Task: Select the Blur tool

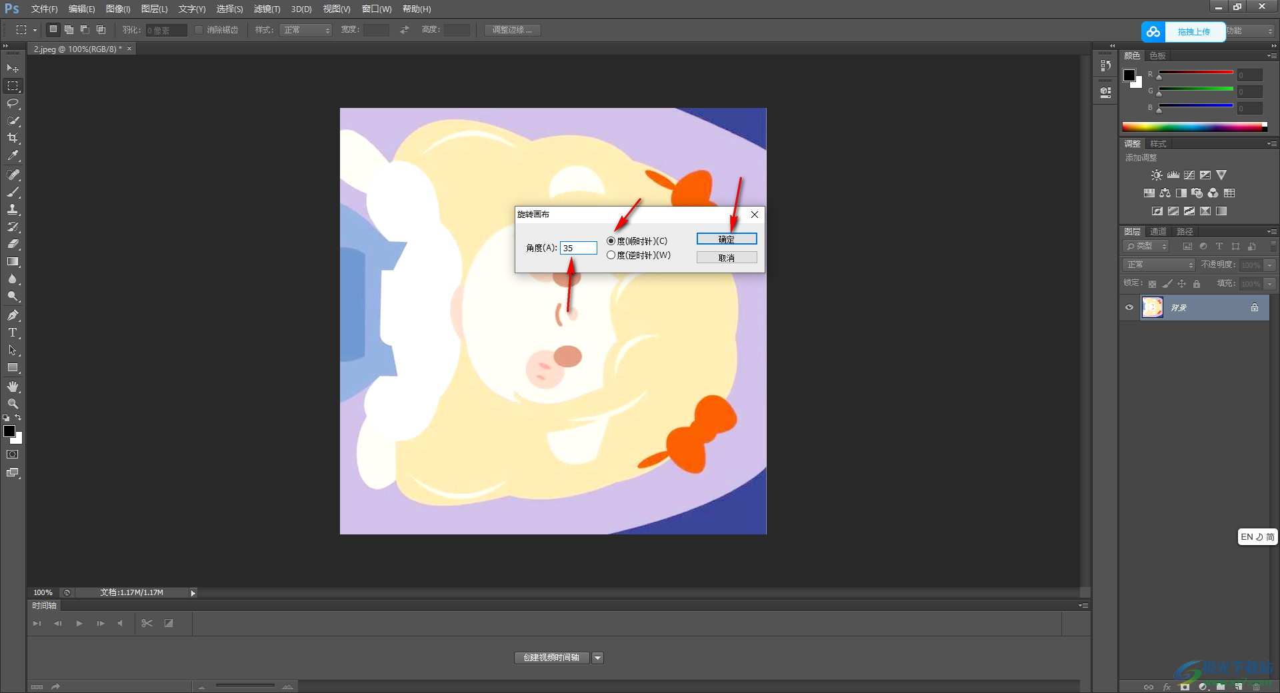Action: click(13, 279)
